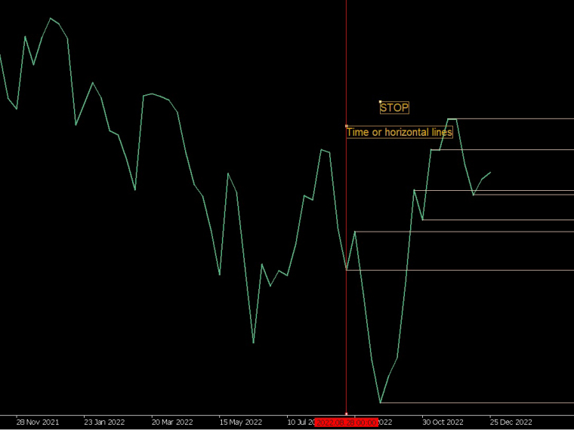Click the 30 Oct 2022 axis date
Viewport: 574px width, 430px height.
[443, 422]
